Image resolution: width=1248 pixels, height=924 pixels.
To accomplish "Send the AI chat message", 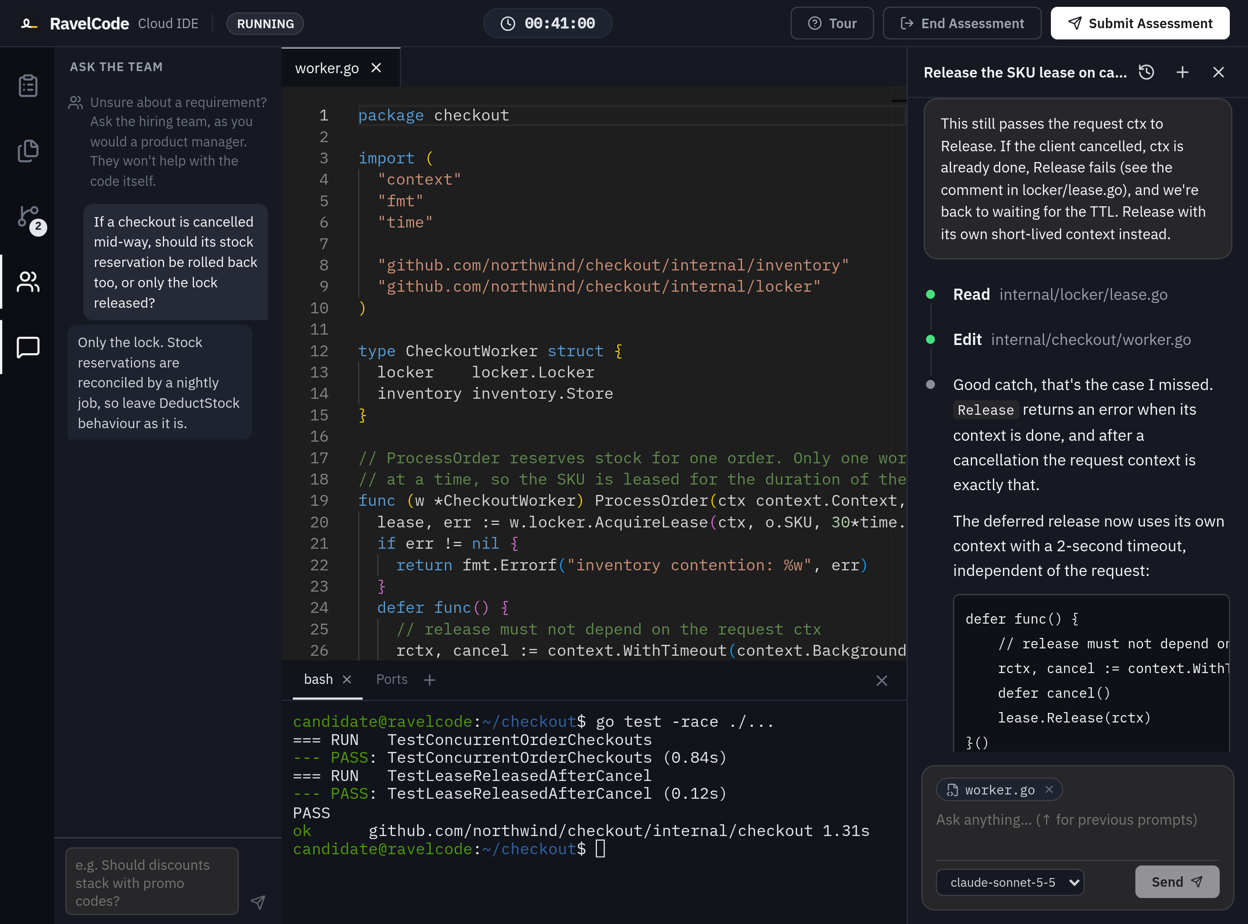I will [1177, 882].
